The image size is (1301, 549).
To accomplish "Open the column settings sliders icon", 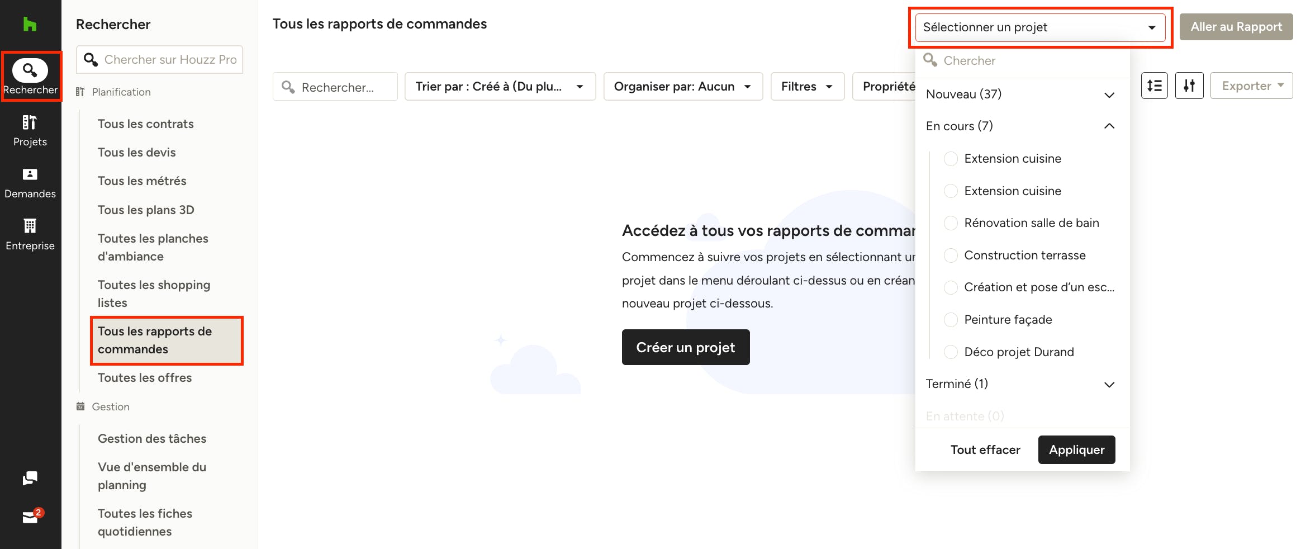I will click(x=1189, y=86).
